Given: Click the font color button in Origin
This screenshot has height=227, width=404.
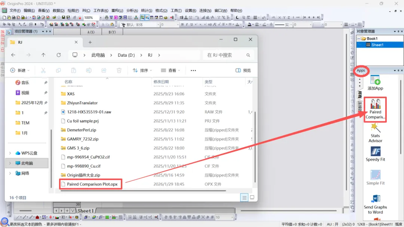Looking at the screenshot, I should [237, 25].
